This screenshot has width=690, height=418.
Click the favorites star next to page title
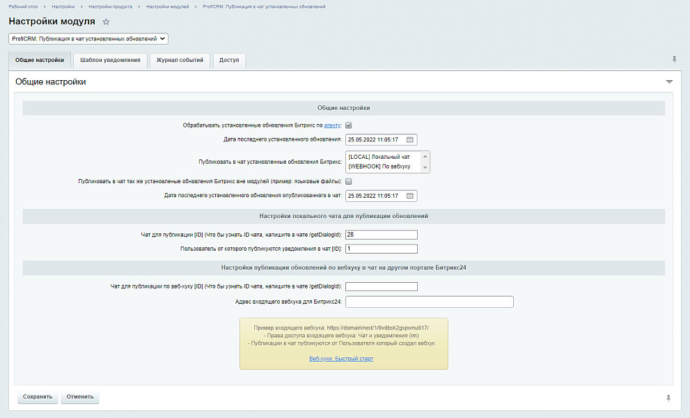pyautogui.click(x=106, y=22)
